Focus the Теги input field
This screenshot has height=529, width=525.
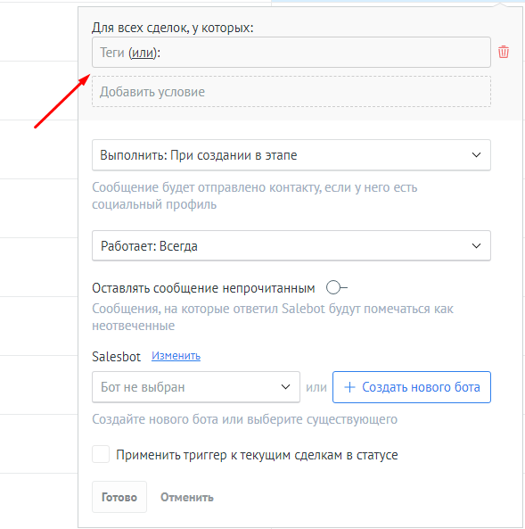point(291,53)
